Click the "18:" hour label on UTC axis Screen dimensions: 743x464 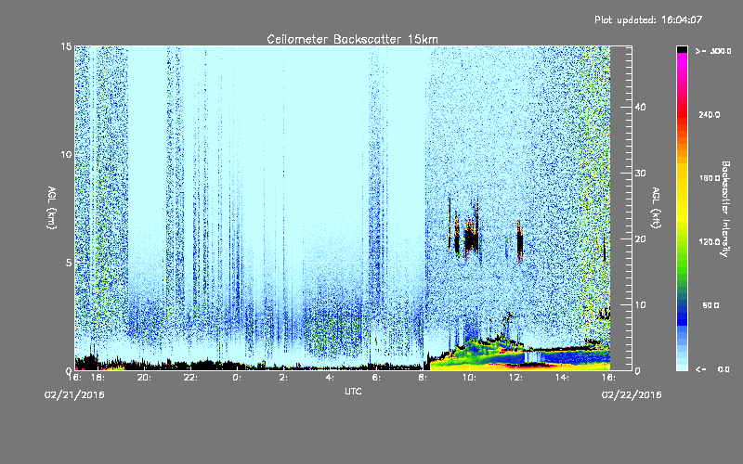pos(98,378)
